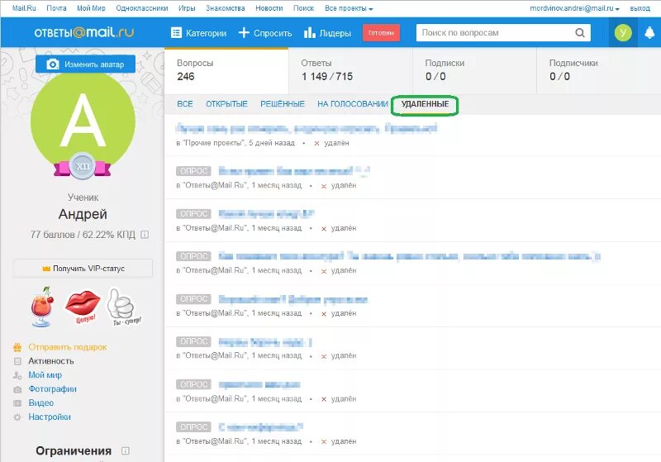
Task: Click Получить VIP-статус button
Action: click(x=83, y=269)
